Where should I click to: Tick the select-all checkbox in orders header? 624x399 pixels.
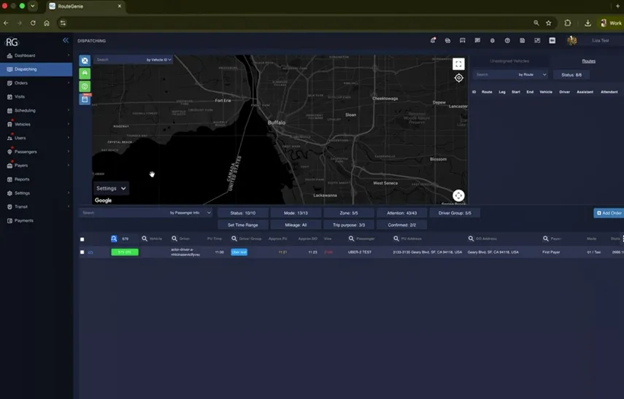click(82, 239)
